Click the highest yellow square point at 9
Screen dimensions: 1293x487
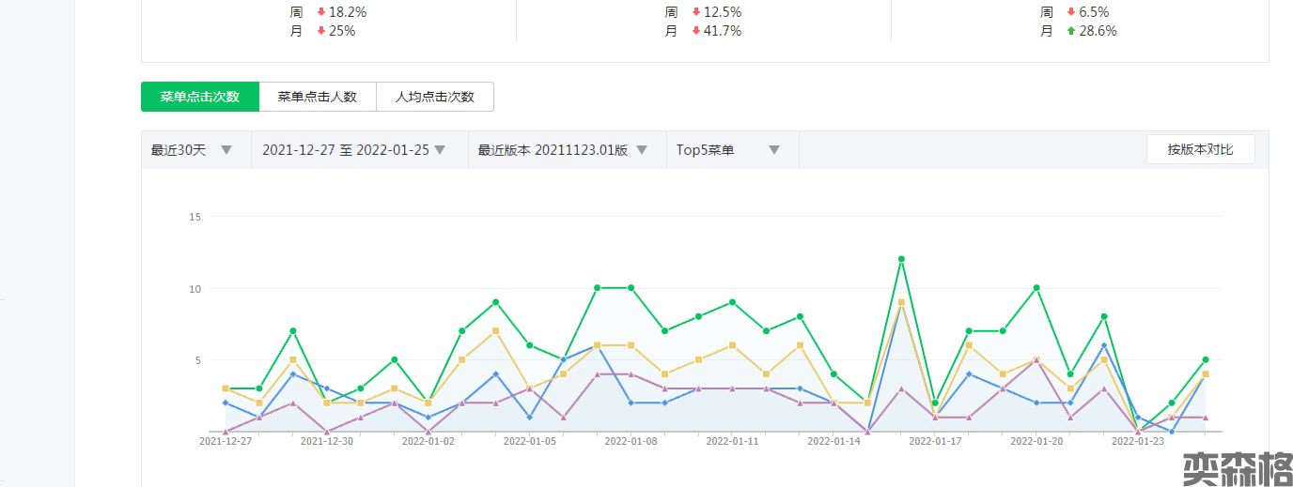click(x=901, y=302)
